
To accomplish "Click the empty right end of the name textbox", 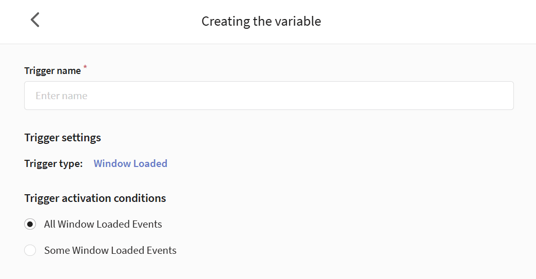I will point(478,96).
